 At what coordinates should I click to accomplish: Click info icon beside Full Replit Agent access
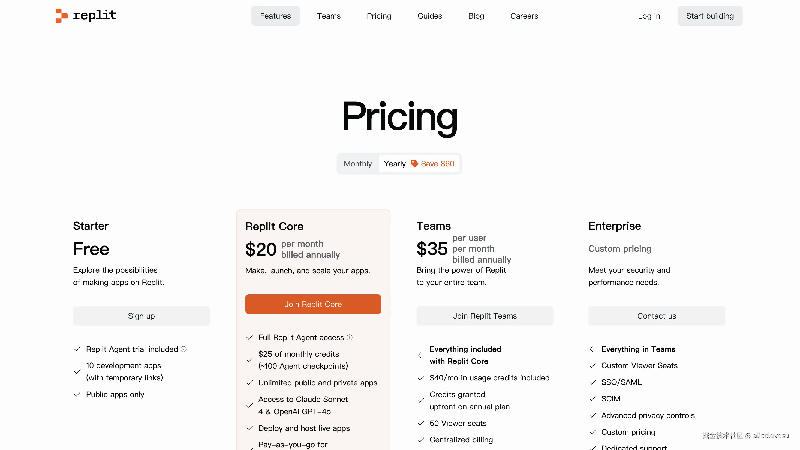[x=349, y=338]
